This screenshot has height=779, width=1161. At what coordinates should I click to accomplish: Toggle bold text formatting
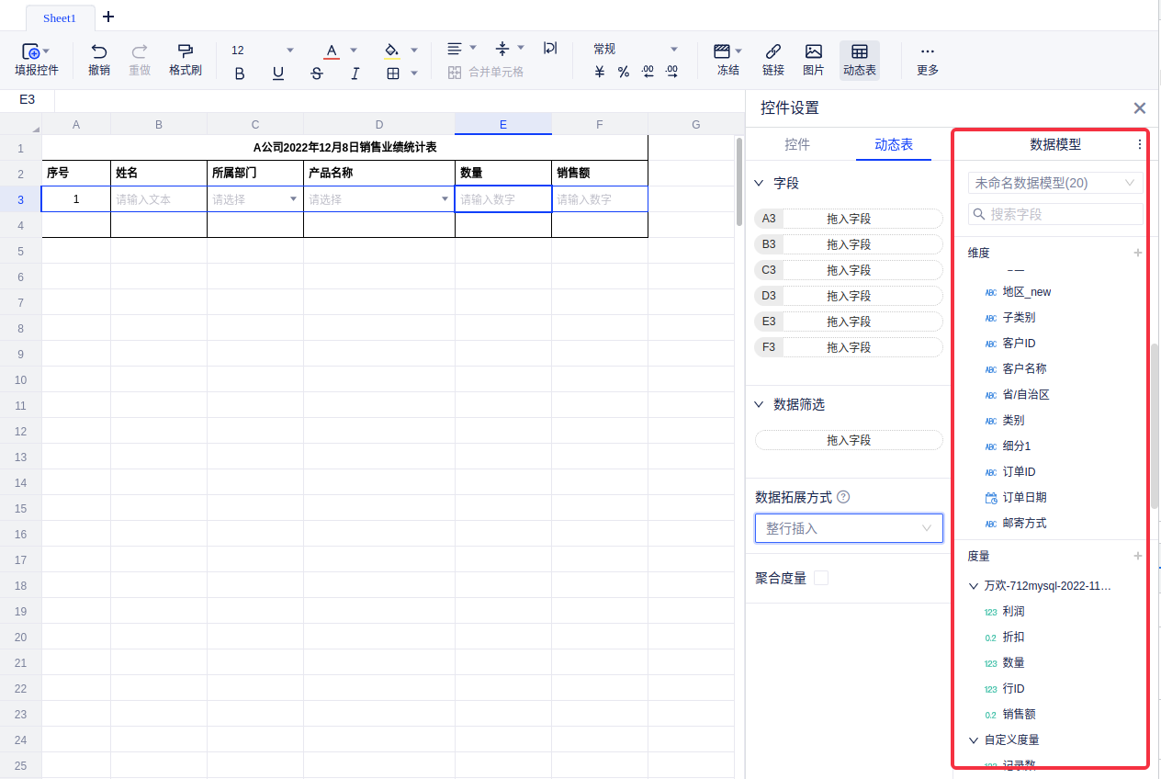tap(240, 73)
